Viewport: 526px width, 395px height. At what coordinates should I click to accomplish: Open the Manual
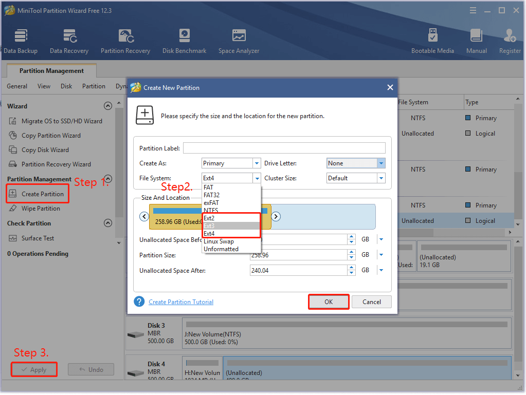476,40
